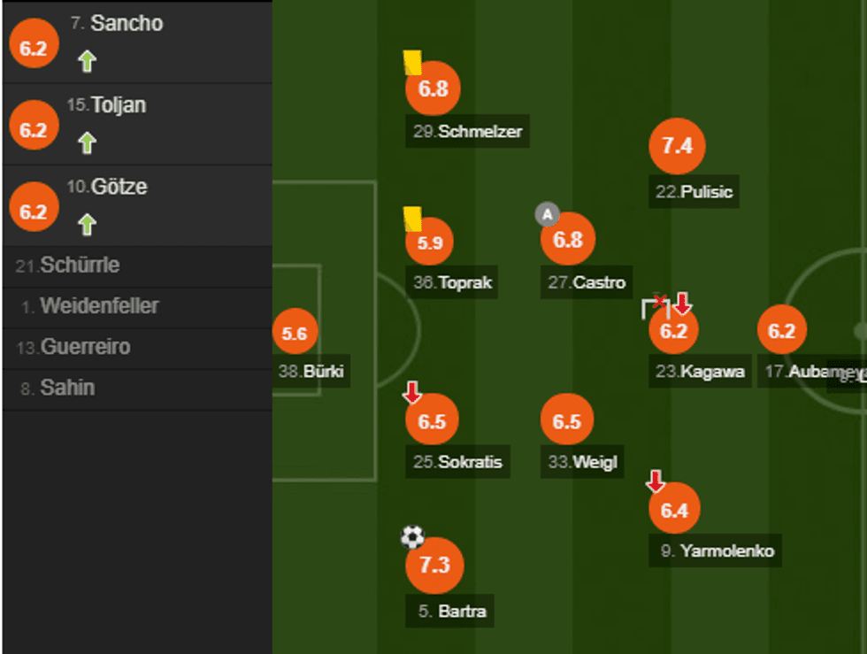Click Aubameyang's rating badge
The height and width of the screenshot is (654, 867).
point(781,331)
